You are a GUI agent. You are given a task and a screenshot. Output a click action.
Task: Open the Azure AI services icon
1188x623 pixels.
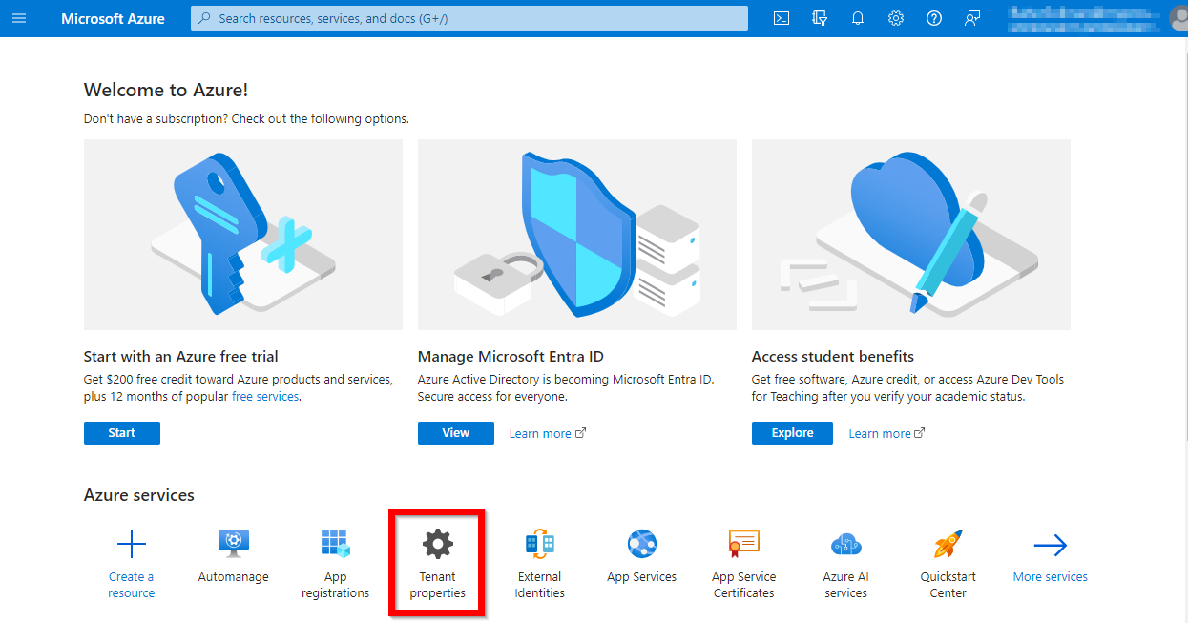pyautogui.click(x=846, y=544)
